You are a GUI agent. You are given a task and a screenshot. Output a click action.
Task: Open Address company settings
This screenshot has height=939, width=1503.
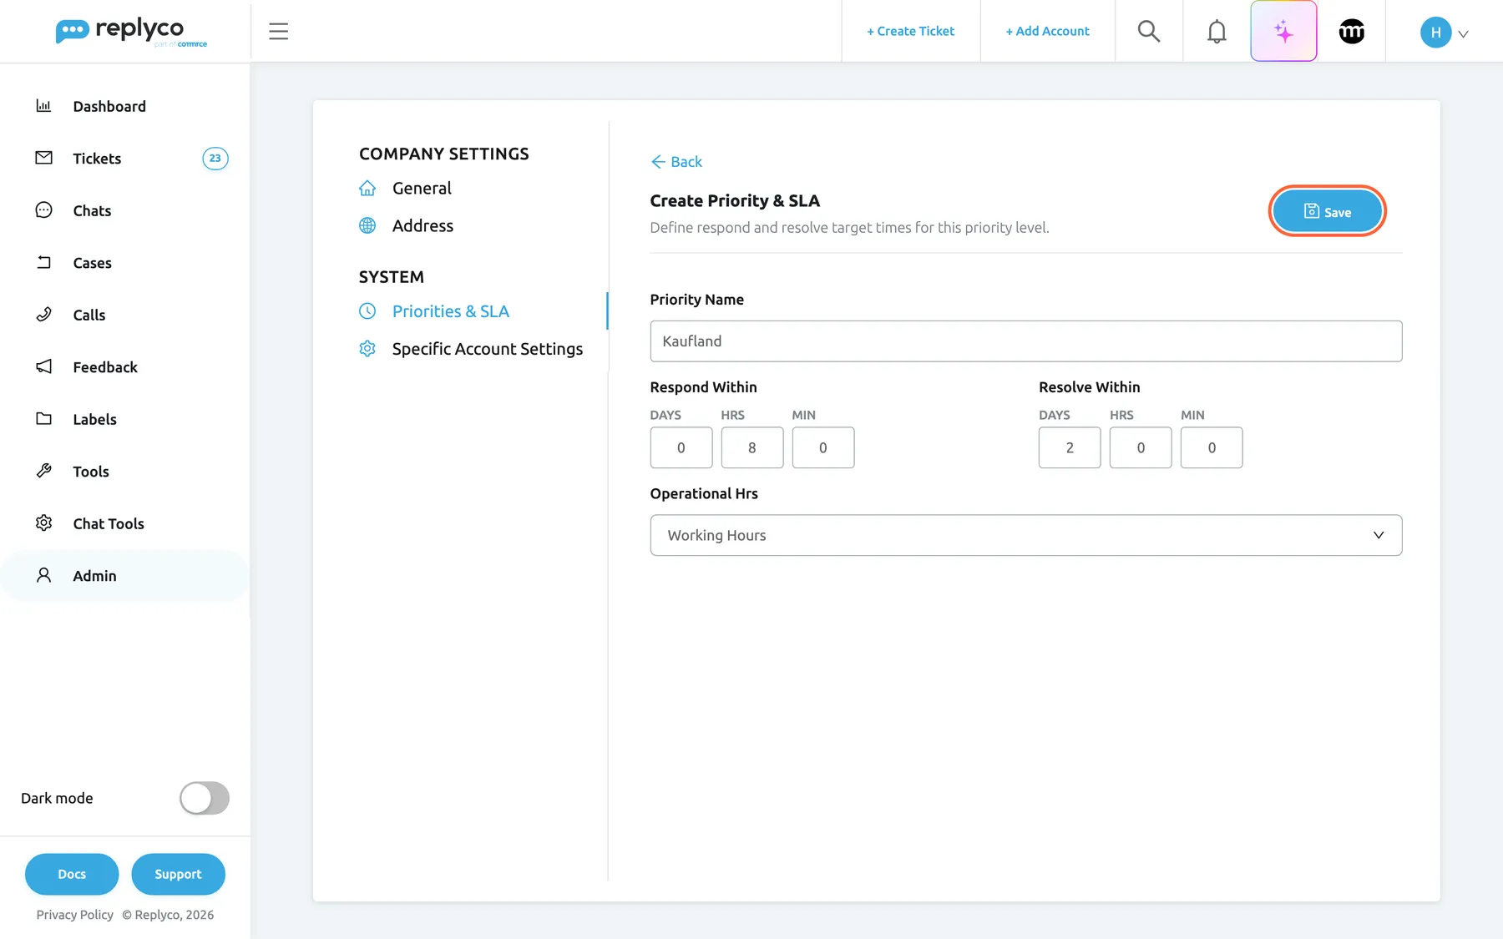(x=423, y=226)
